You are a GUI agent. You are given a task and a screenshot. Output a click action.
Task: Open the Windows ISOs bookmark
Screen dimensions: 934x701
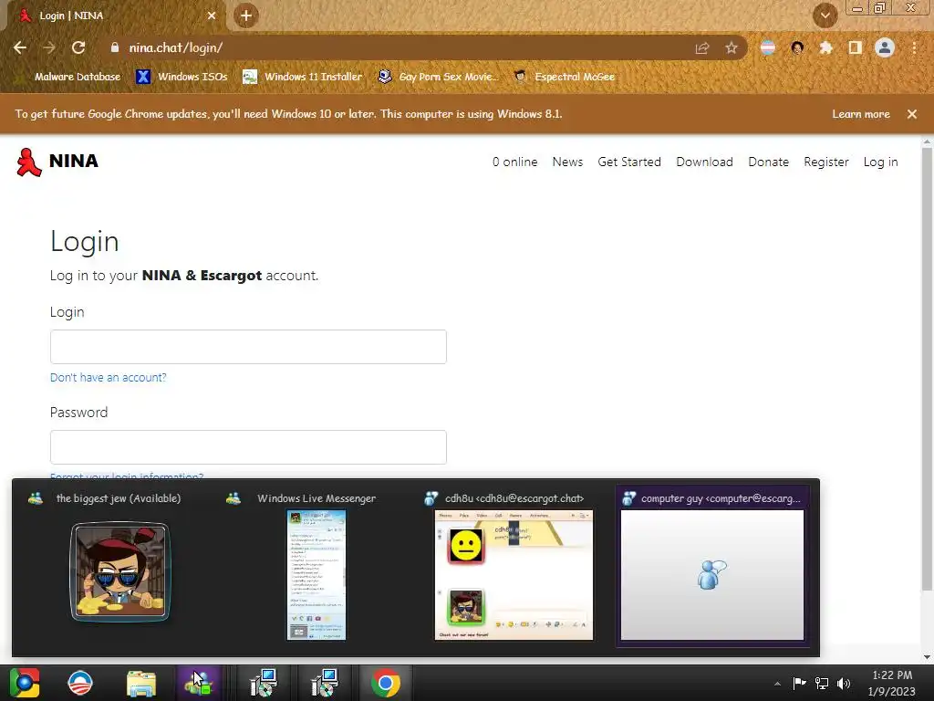pyautogui.click(x=182, y=77)
